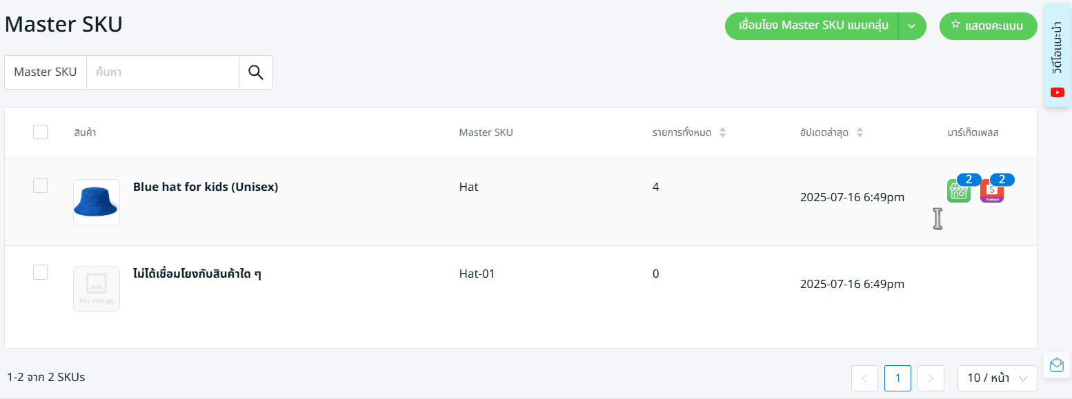Open the envelope message icon

point(1056,365)
